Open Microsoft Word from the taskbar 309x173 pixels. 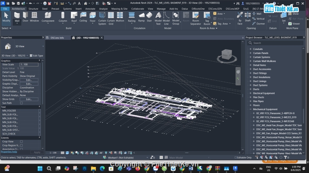[191, 168]
